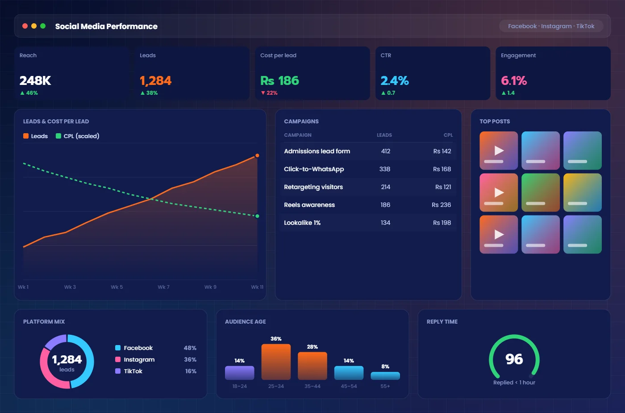Select the 2.4% CTR figure
This screenshot has height=413, width=625.
tap(395, 80)
